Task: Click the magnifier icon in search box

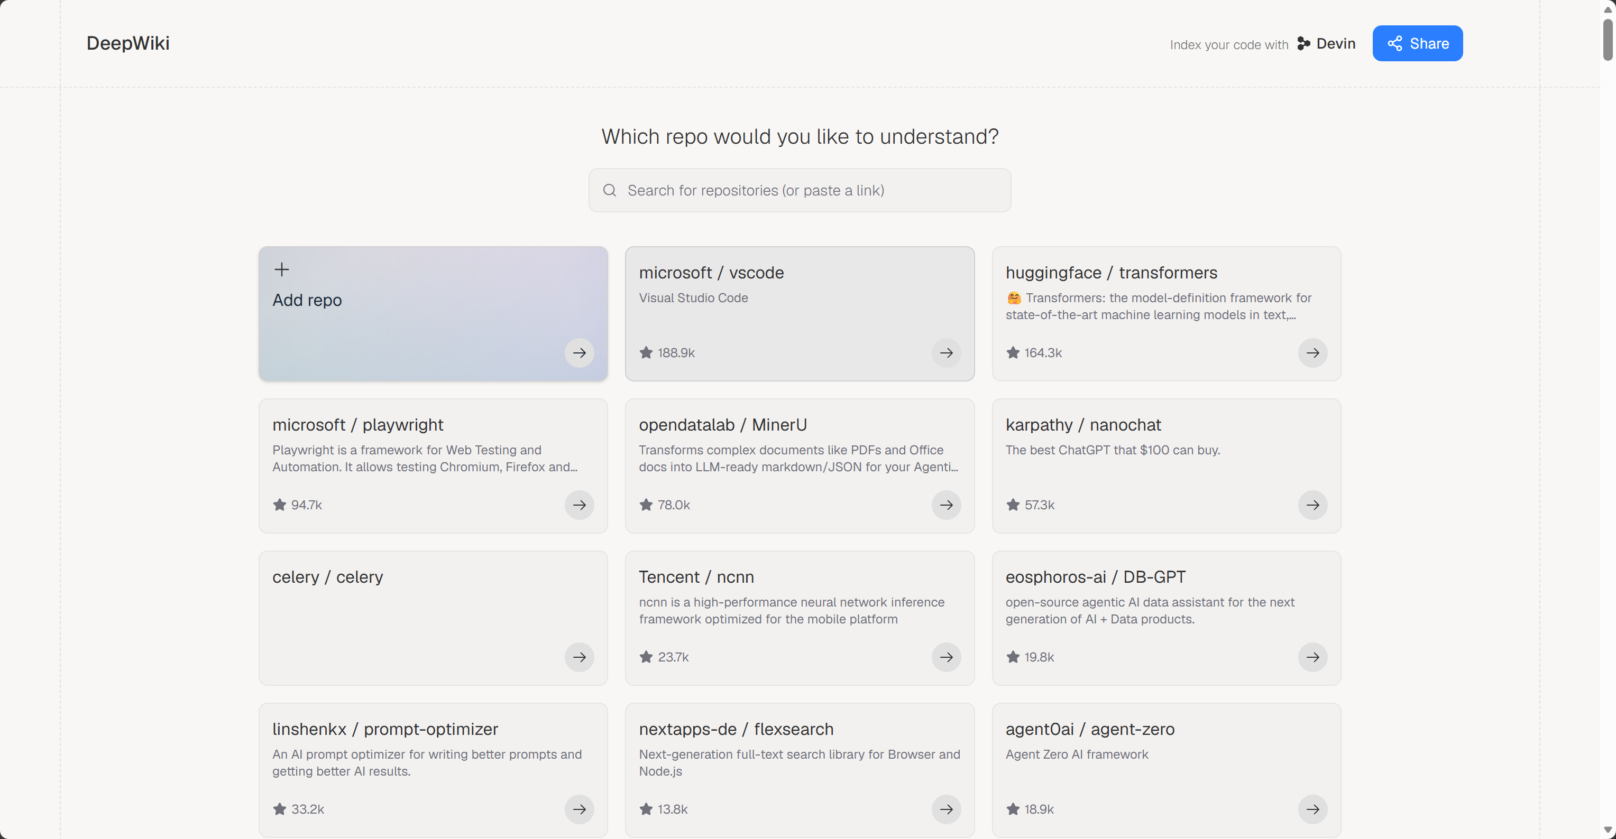Action: coord(609,190)
